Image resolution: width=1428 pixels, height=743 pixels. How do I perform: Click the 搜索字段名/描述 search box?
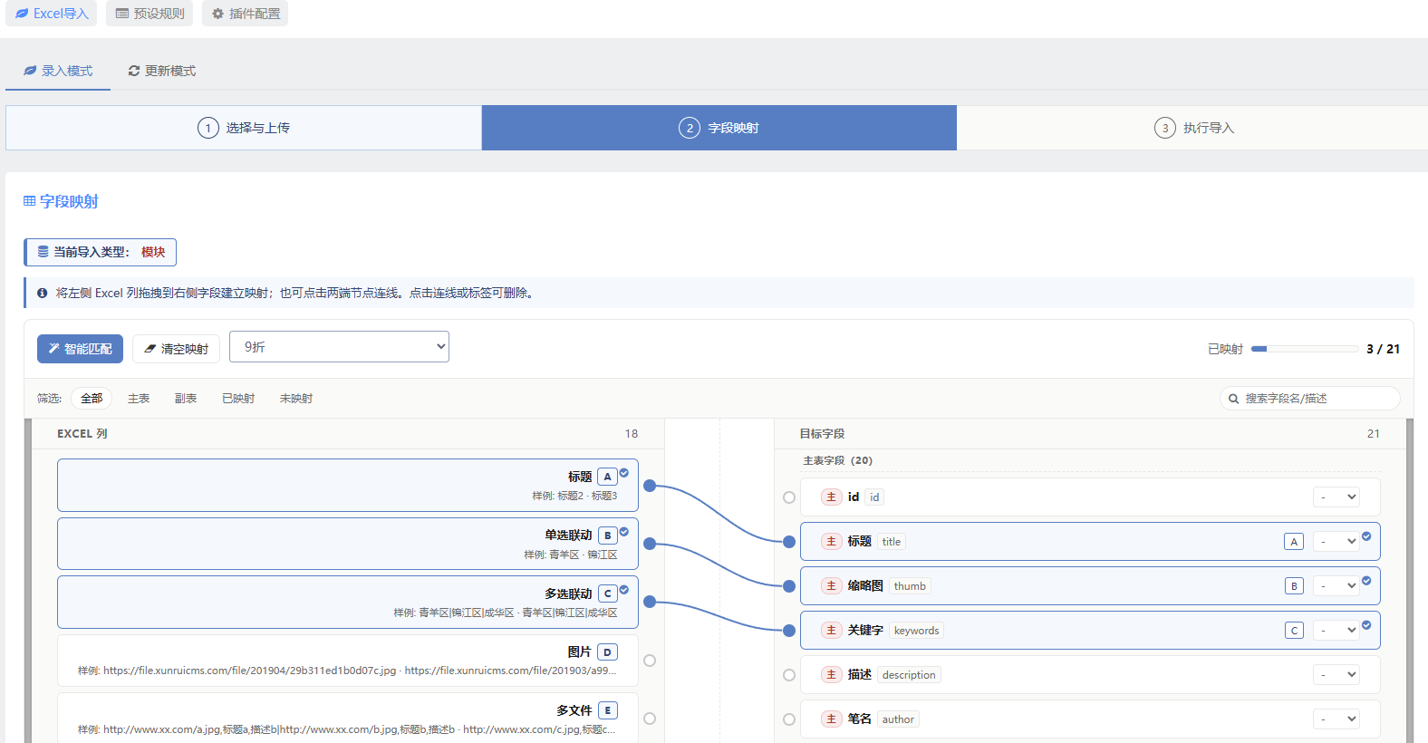coord(1310,399)
